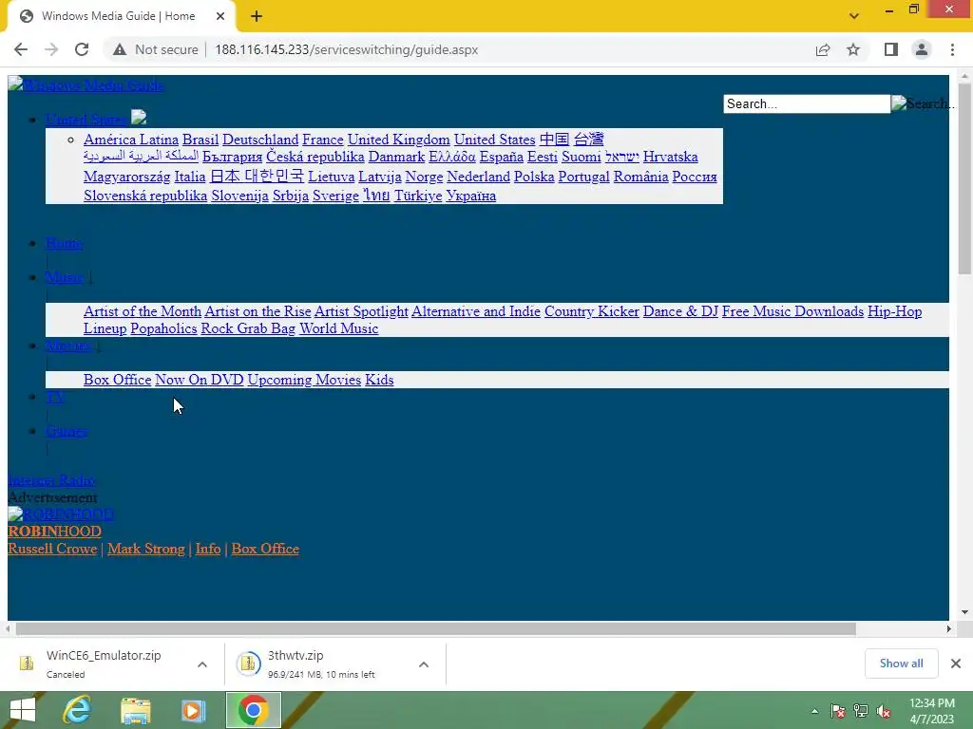Open América Latina link
The height and width of the screenshot is (729, 973).
(x=131, y=140)
